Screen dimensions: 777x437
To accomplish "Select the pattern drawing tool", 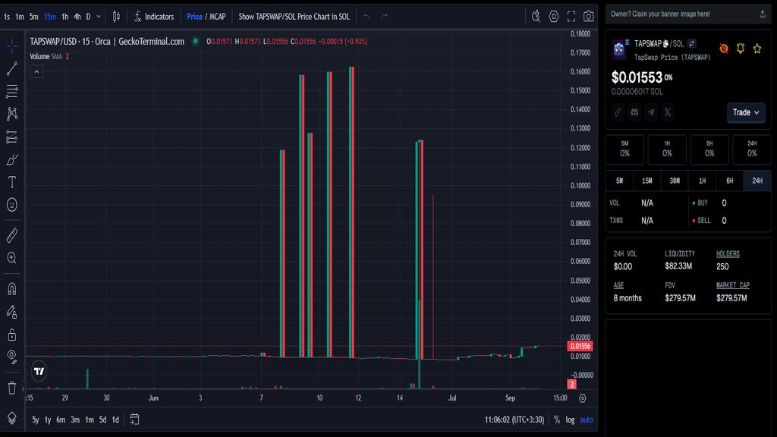I will pyautogui.click(x=12, y=114).
